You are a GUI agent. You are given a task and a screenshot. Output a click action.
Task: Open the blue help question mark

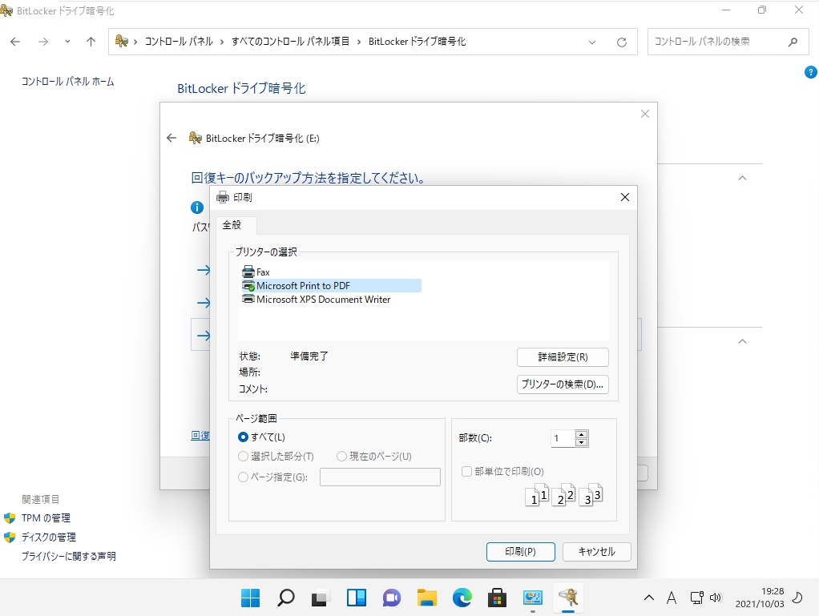tap(810, 73)
